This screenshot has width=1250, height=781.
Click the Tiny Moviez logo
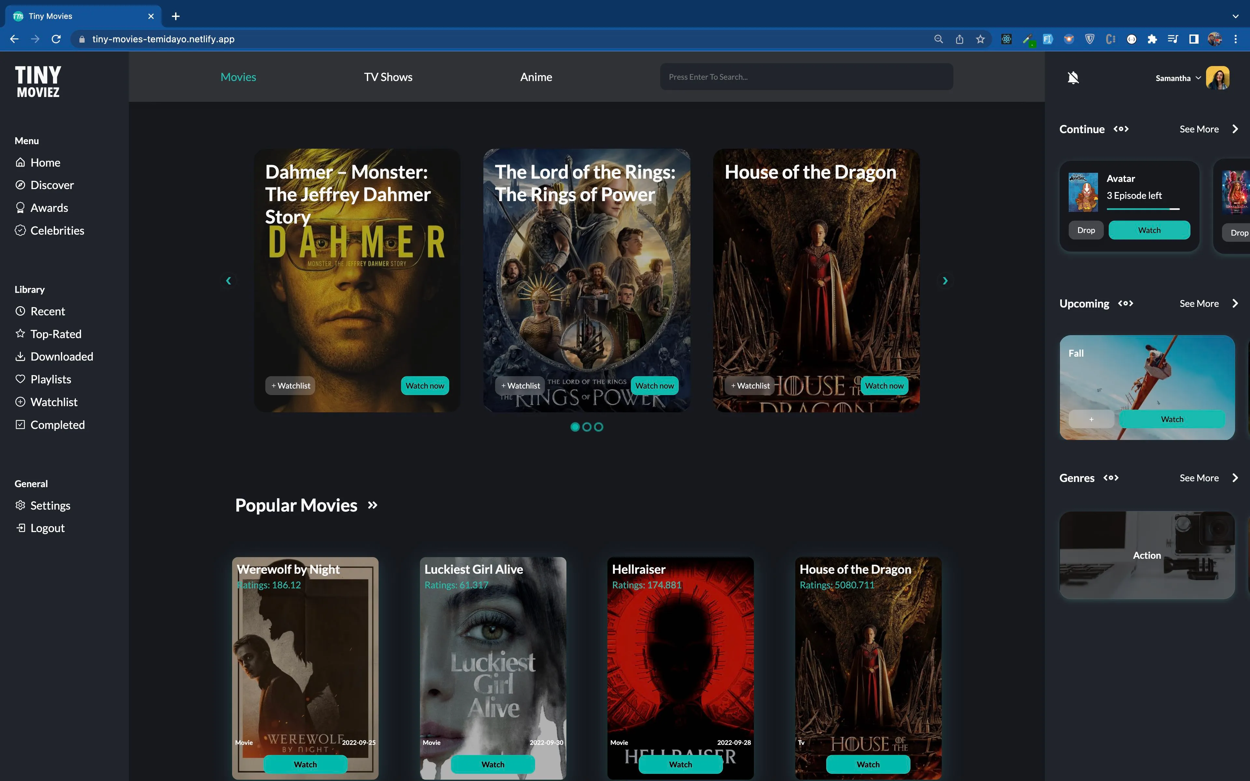pos(38,82)
